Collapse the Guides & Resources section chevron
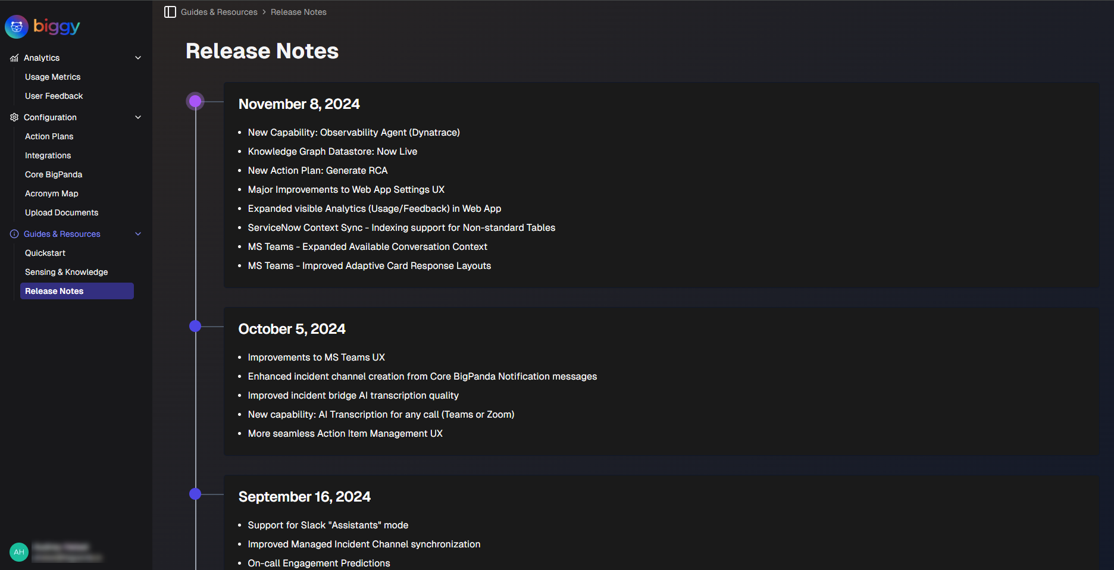 click(x=138, y=234)
